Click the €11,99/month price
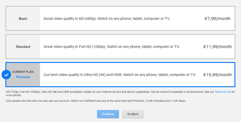This screenshot has width=241, height=122. [x=218, y=47]
